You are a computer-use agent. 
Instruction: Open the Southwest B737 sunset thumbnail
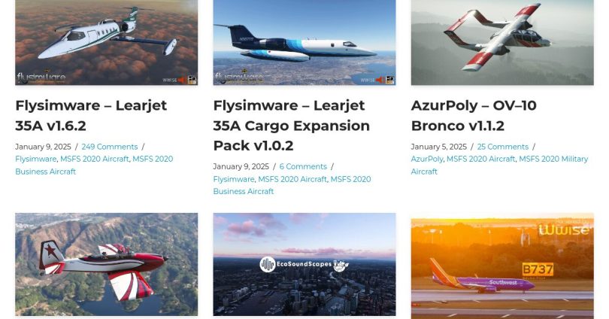click(x=502, y=266)
